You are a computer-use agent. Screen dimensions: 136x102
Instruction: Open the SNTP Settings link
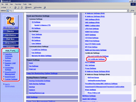tap(90, 35)
